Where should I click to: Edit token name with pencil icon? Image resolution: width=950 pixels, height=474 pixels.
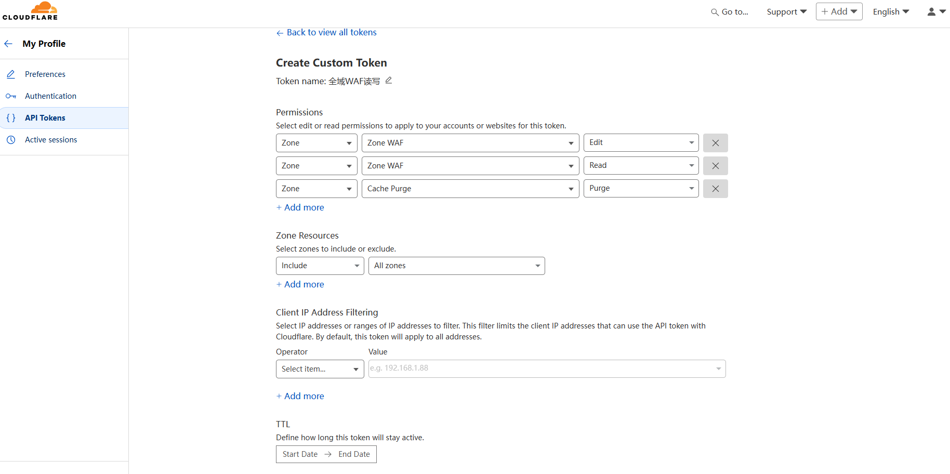click(x=388, y=80)
